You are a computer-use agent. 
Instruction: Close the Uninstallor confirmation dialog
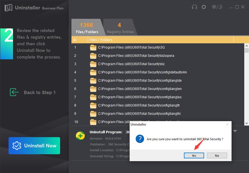[x=227, y=124]
